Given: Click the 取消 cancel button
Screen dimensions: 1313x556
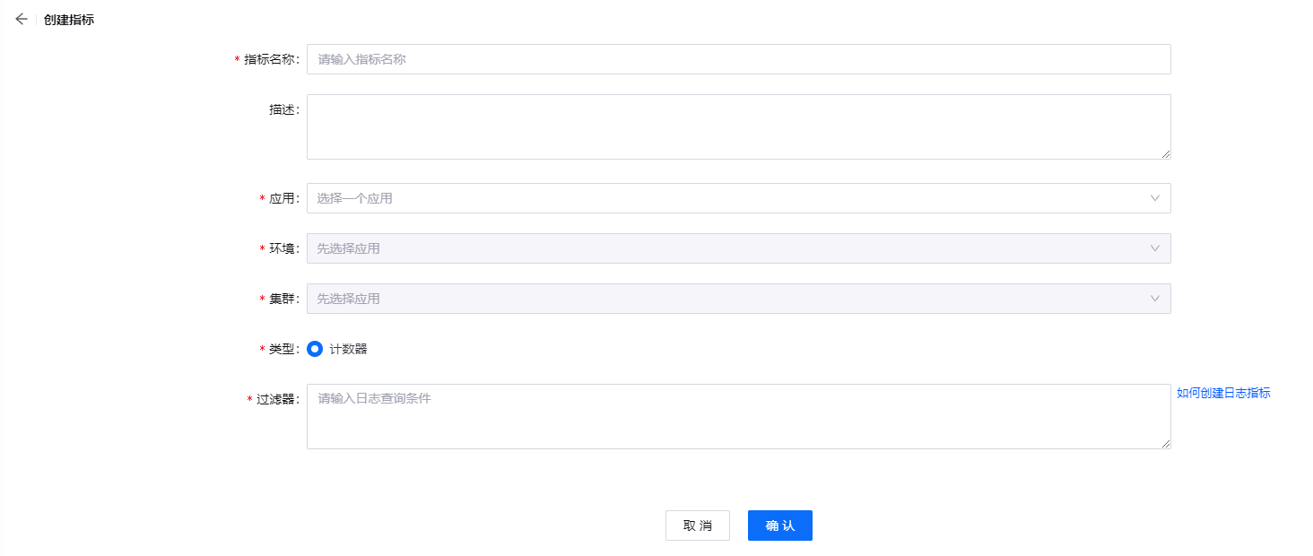Looking at the screenshot, I should click(x=698, y=526).
